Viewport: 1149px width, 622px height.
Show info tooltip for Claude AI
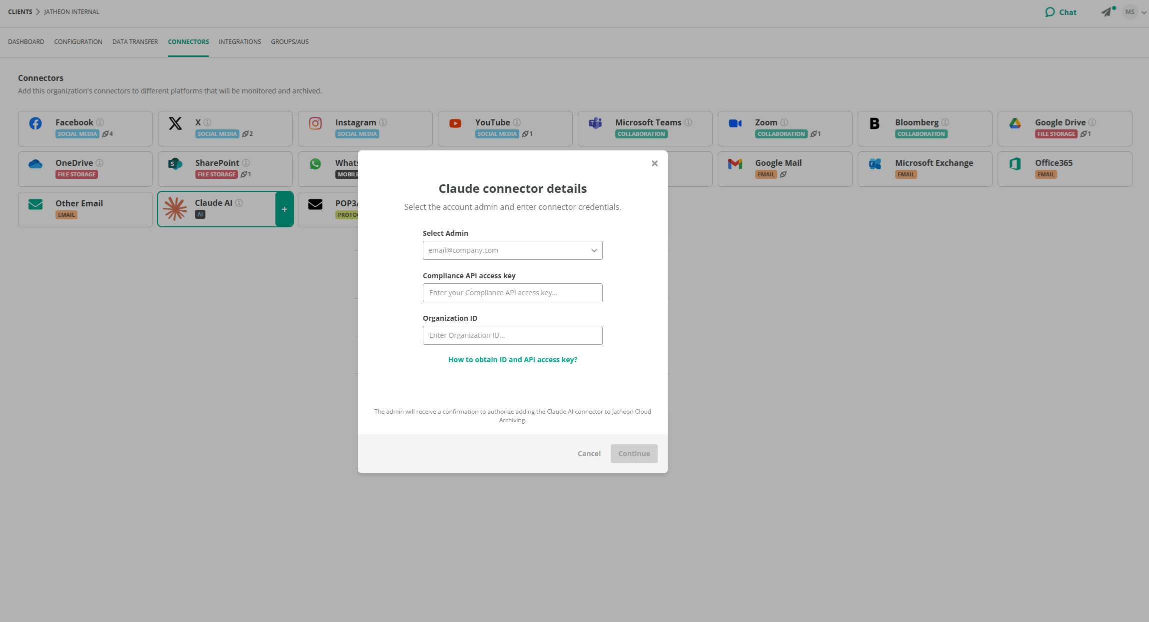239,203
